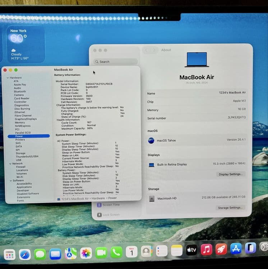Collapse the Hardware tree section
This screenshot has width=268, height=269.
8,78
